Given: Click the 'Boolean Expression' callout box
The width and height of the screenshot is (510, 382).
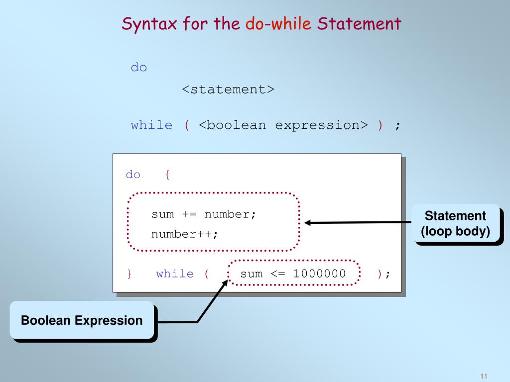Looking at the screenshot, I should click(82, 320).
